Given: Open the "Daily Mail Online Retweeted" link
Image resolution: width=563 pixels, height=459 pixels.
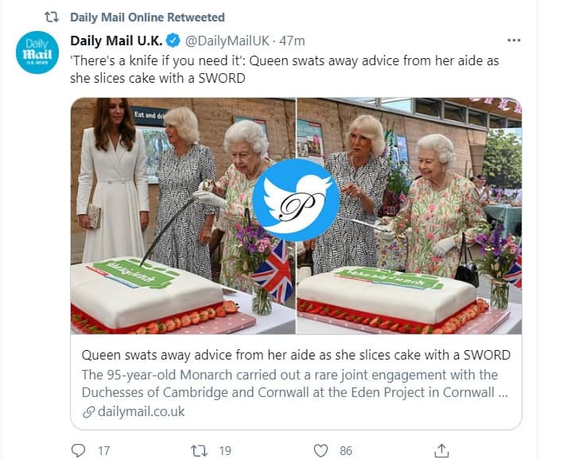Looking at the screenshot, I should tap(147, 17).
